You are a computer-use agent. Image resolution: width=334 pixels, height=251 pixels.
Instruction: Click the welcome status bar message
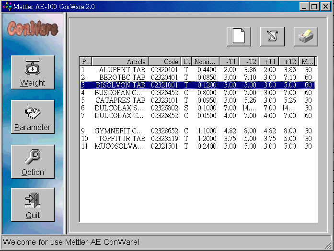[71, 242]
